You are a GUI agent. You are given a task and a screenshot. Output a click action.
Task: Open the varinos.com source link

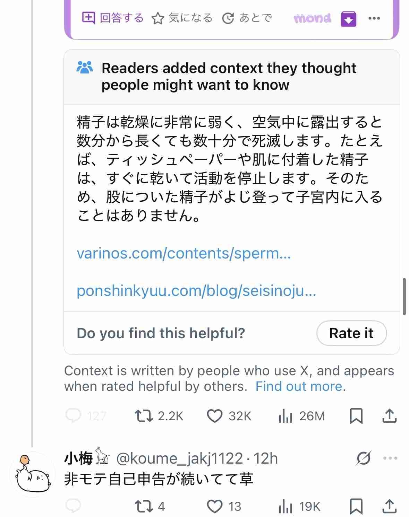pos(184,254)
